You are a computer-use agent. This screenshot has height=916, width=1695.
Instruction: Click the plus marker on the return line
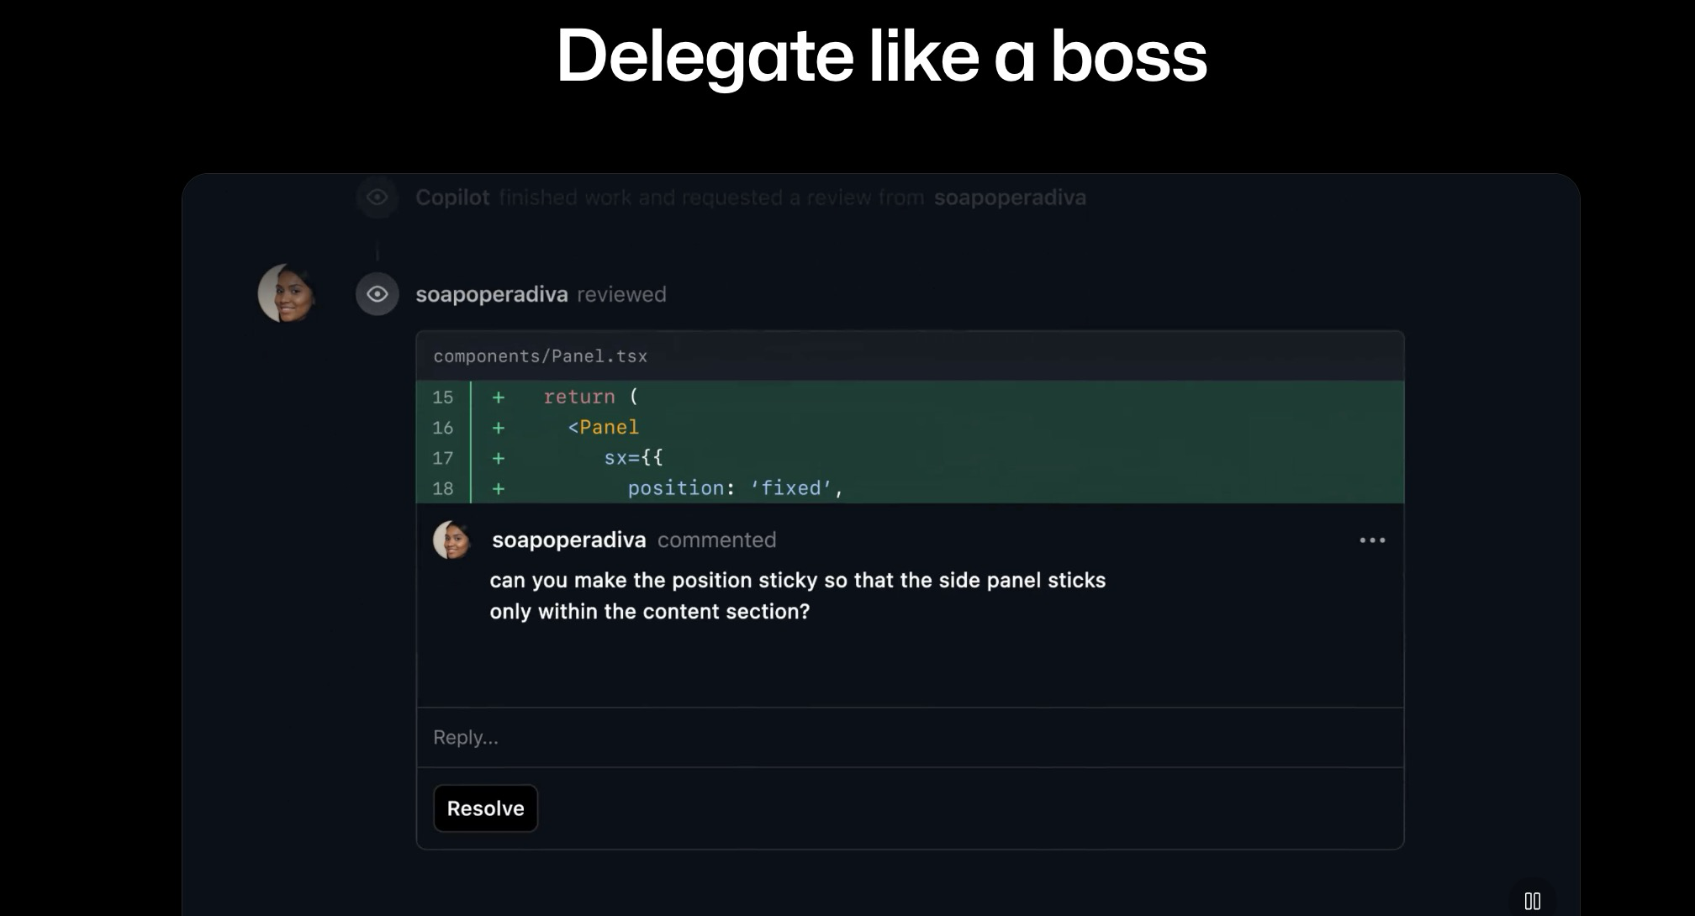pyautogui.click(x=499, y=397)
